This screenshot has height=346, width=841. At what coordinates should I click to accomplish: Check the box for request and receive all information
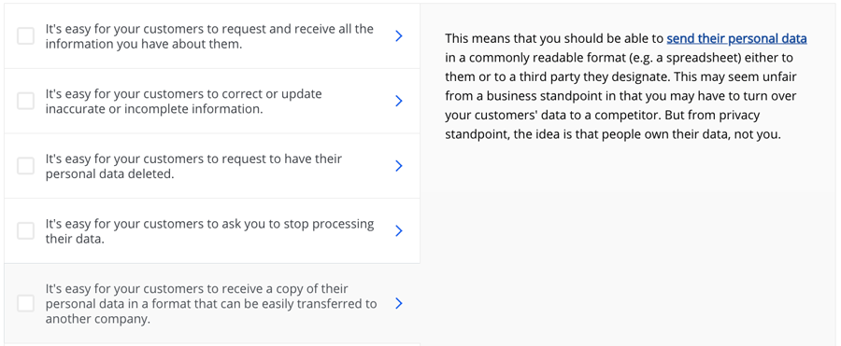[x=26, y=35]
